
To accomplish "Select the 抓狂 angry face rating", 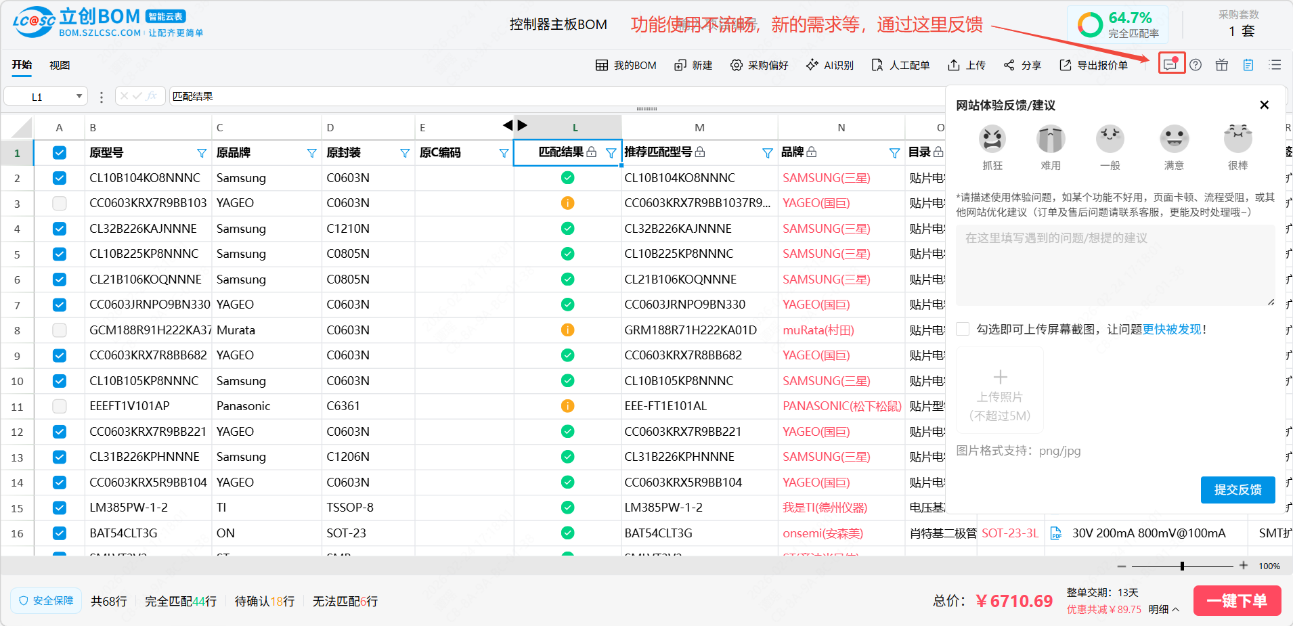I will pos(992,140).
